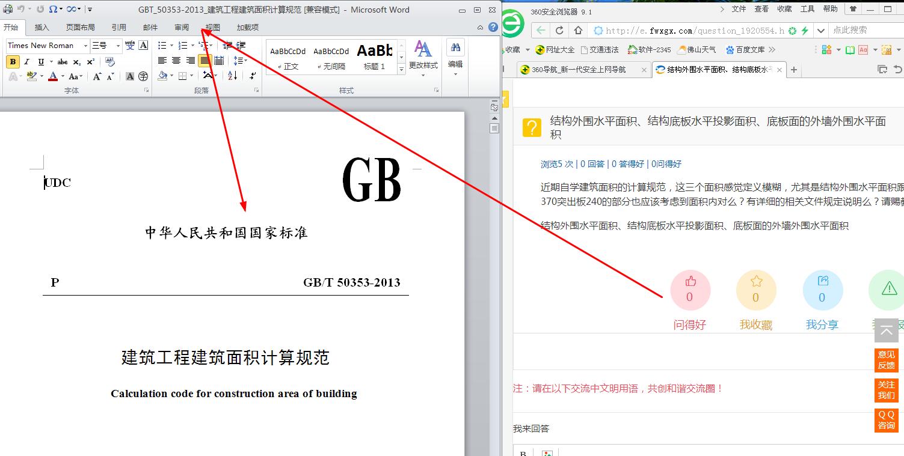The image size is (904, 456).
Task: Switch to the 引用 ribbon tab
Action: [x=118, y=27]
